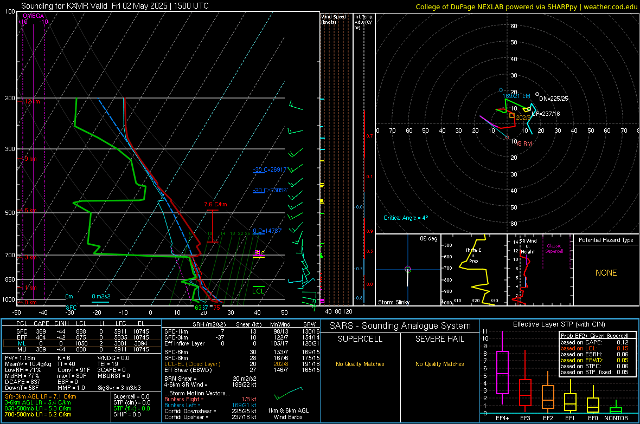
Task: Click the 'DN=225/25' hodograph label
Action: coord(553,99)
